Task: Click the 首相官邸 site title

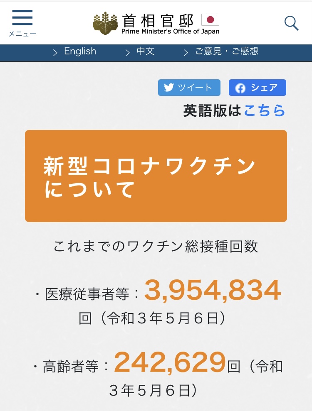Action: [x=158, y=21]
